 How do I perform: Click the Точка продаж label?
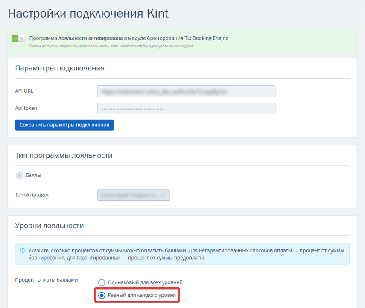32,194
